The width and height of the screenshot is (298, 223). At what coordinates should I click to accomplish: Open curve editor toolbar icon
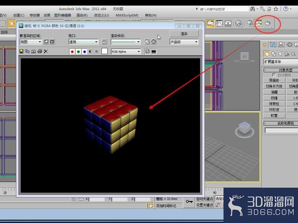219,23
